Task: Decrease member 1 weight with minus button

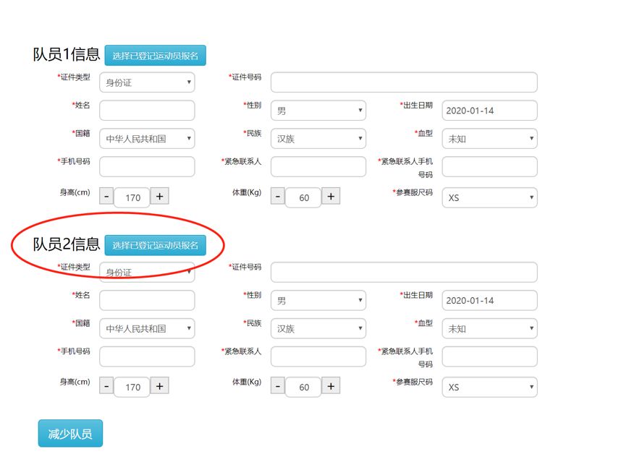Action: tap(277, 196)
